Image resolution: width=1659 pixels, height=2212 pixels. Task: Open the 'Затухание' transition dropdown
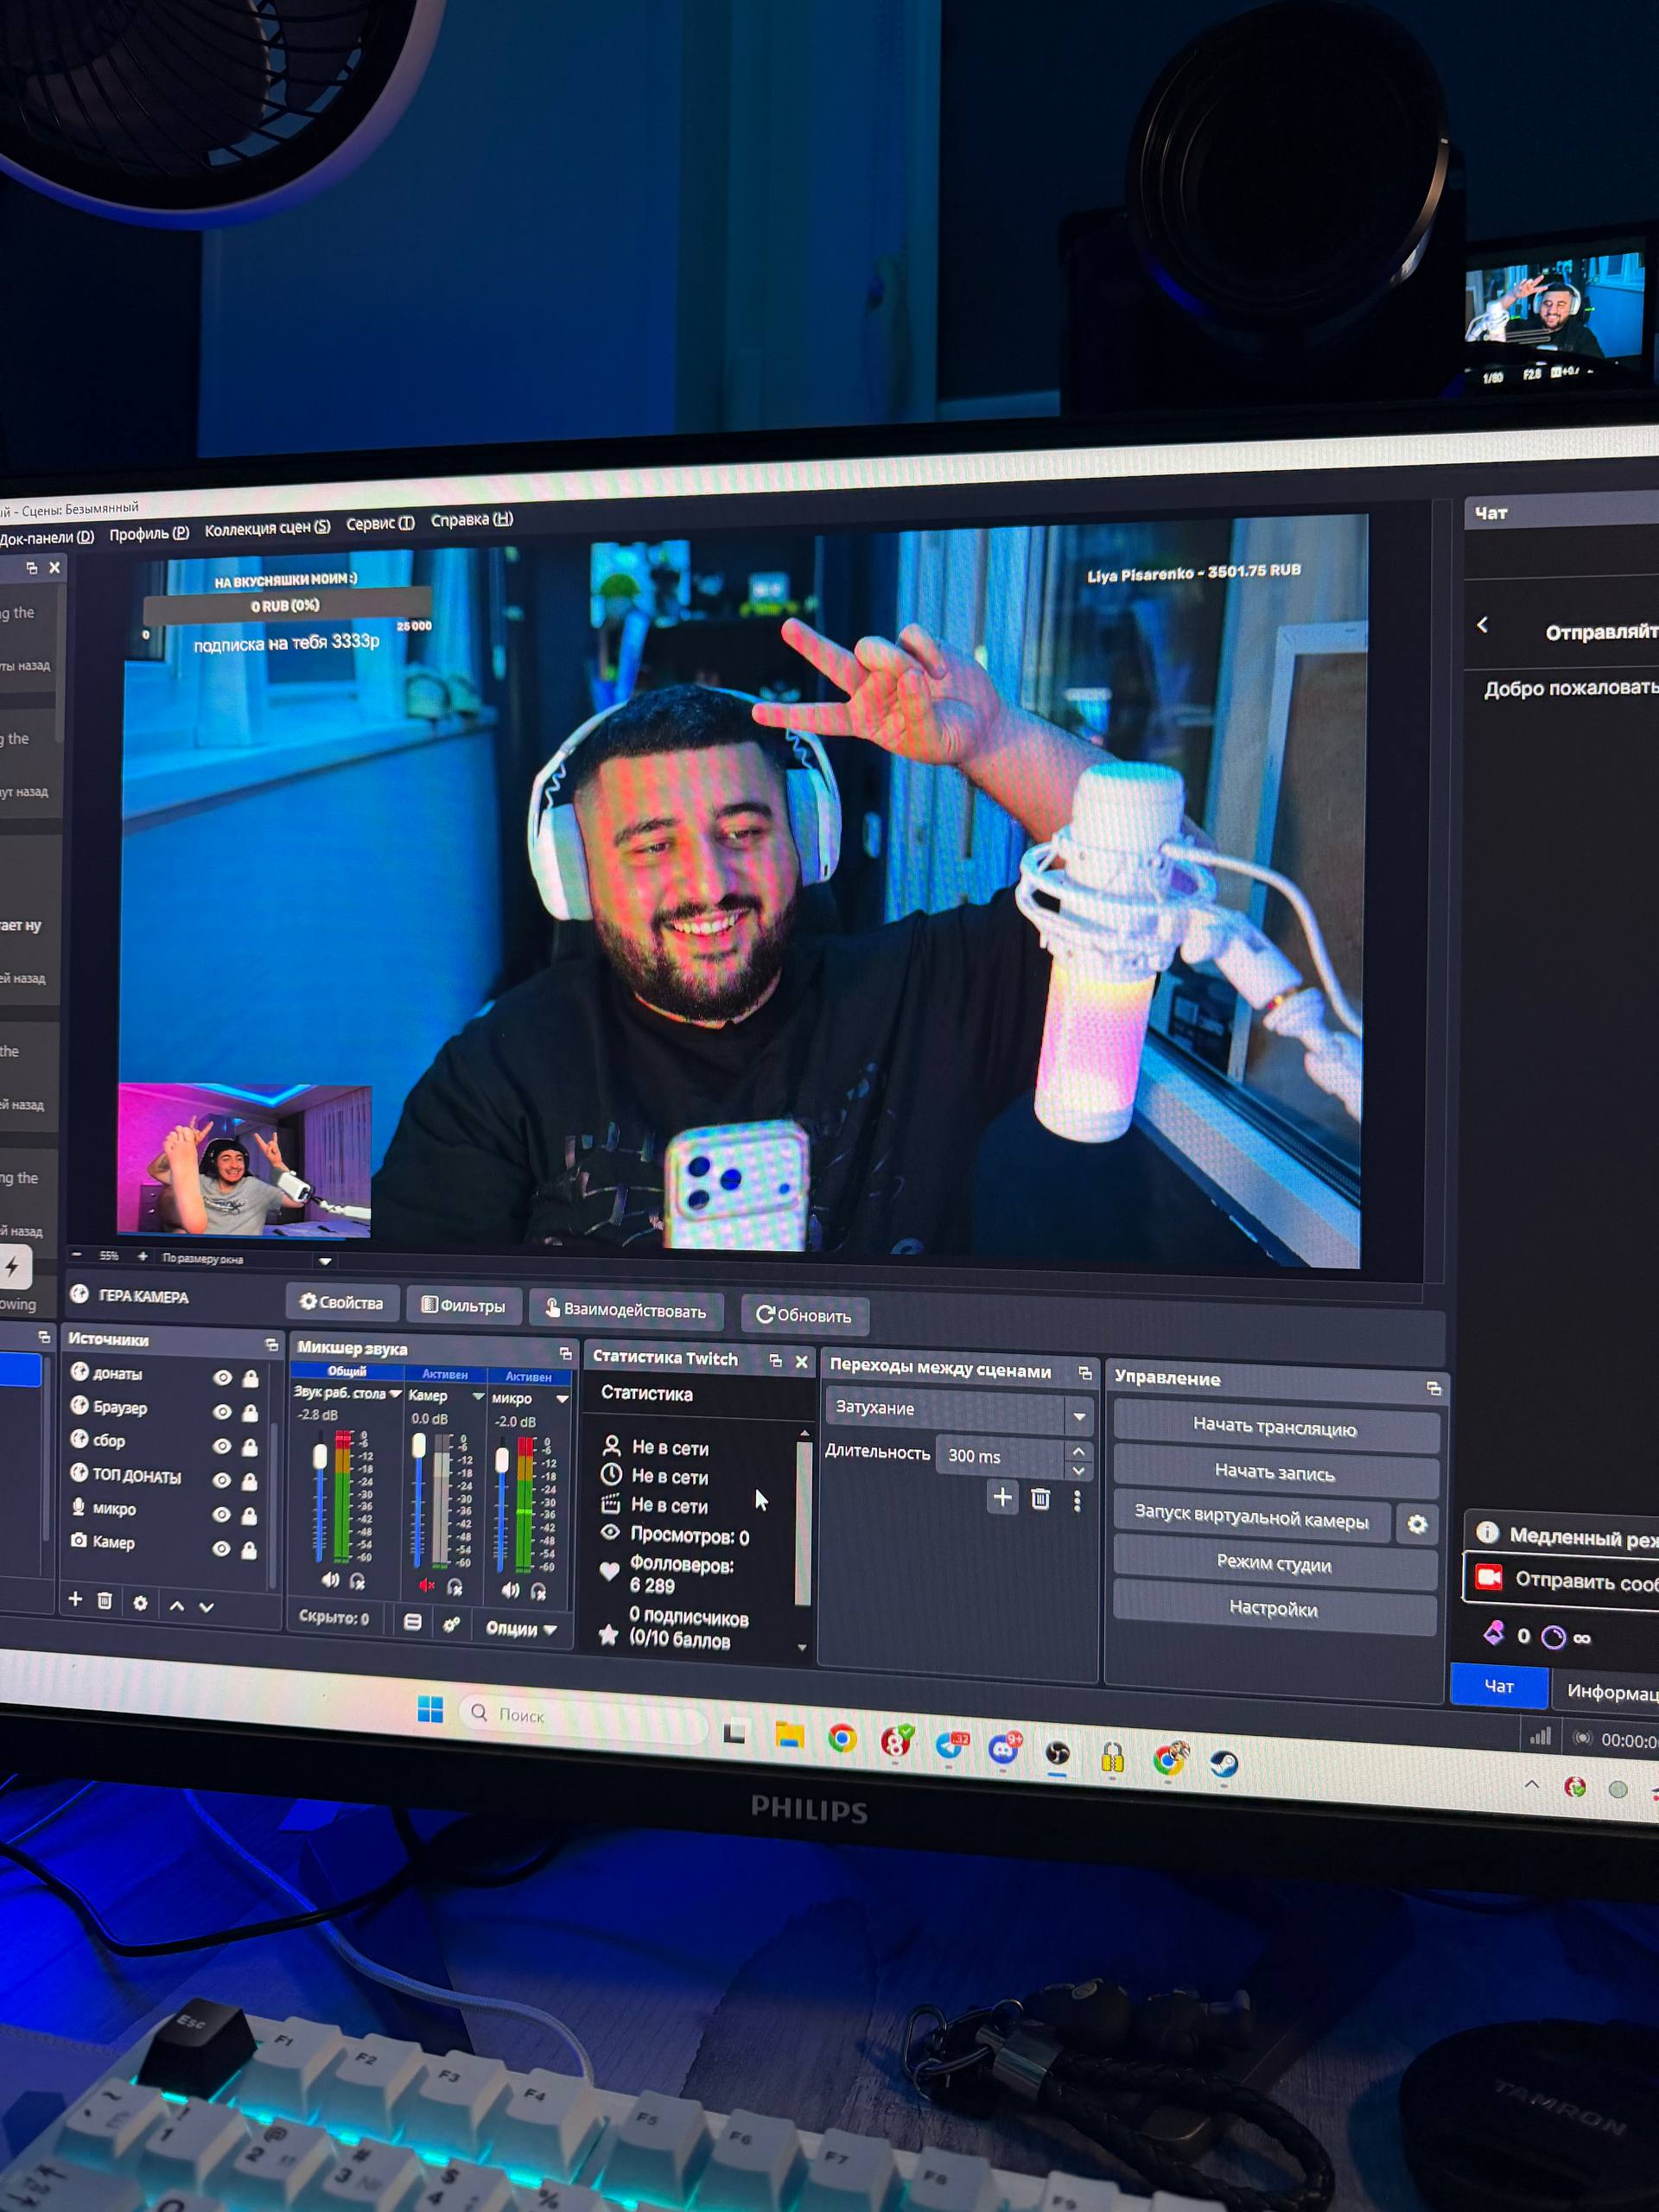click(x=958, y=1410)
